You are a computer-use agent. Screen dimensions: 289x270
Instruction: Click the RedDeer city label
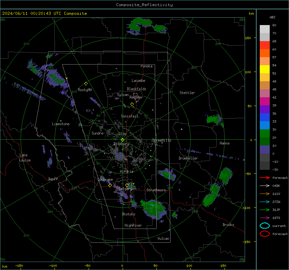pos(136,97)
